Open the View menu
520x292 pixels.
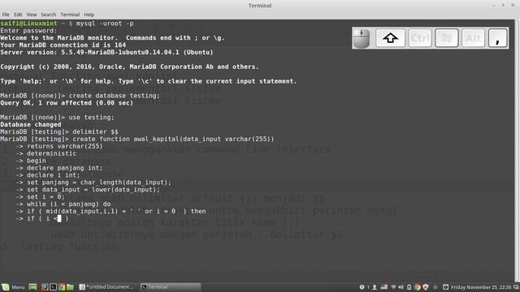pyautogui.click(x=32, y=15)
